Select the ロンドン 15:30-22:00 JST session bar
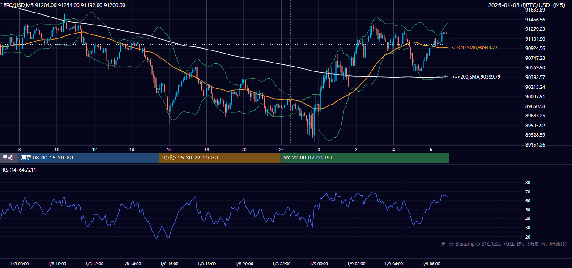 [220, 158]
